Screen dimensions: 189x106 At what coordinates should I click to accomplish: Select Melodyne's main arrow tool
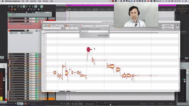(67, 26)
